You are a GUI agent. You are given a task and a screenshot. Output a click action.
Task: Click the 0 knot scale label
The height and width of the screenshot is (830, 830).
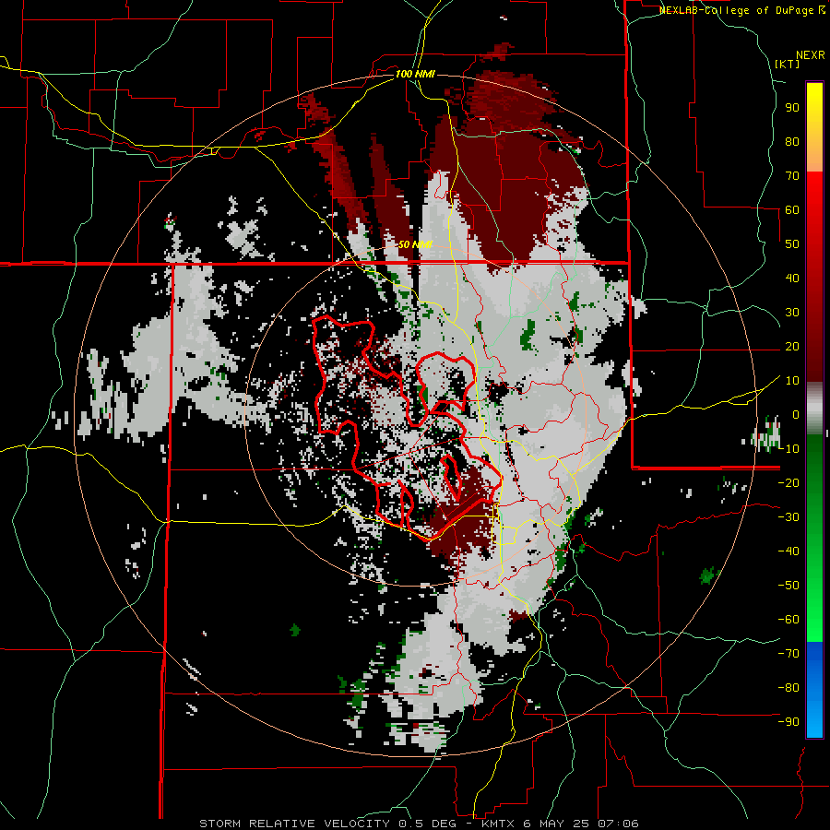pyautogui.click(x=796, y=415)
